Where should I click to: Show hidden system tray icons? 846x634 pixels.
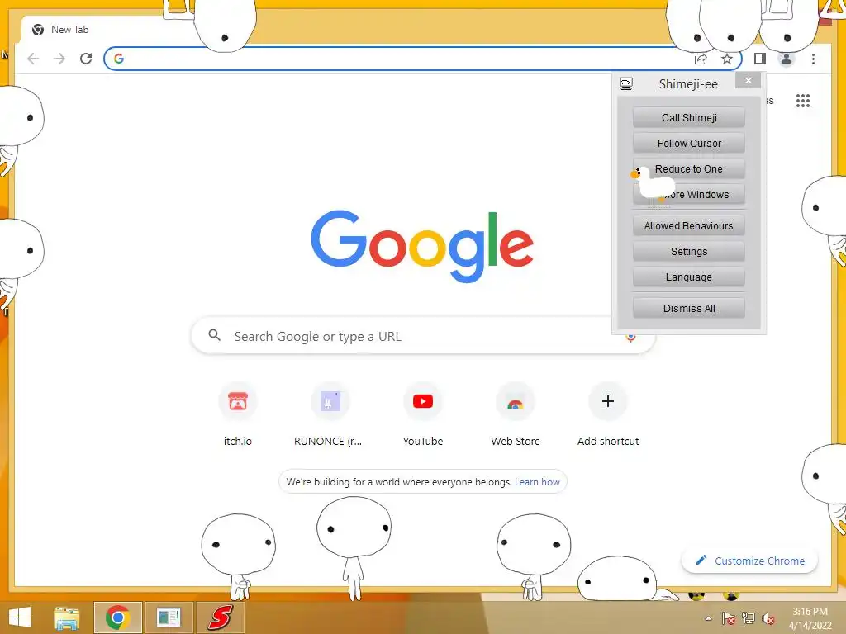click(708, 619)
